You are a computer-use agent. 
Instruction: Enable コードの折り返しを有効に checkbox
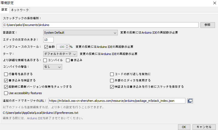(x=112, y=74)
